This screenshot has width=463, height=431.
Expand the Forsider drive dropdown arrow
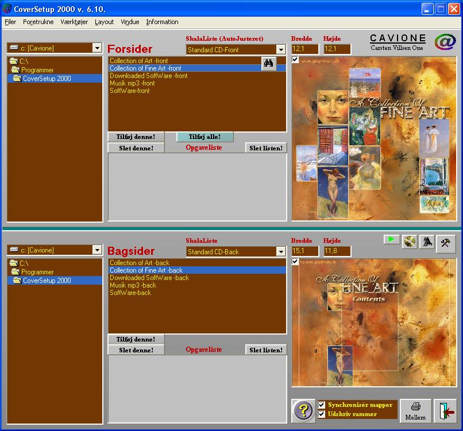click(97, 48)
